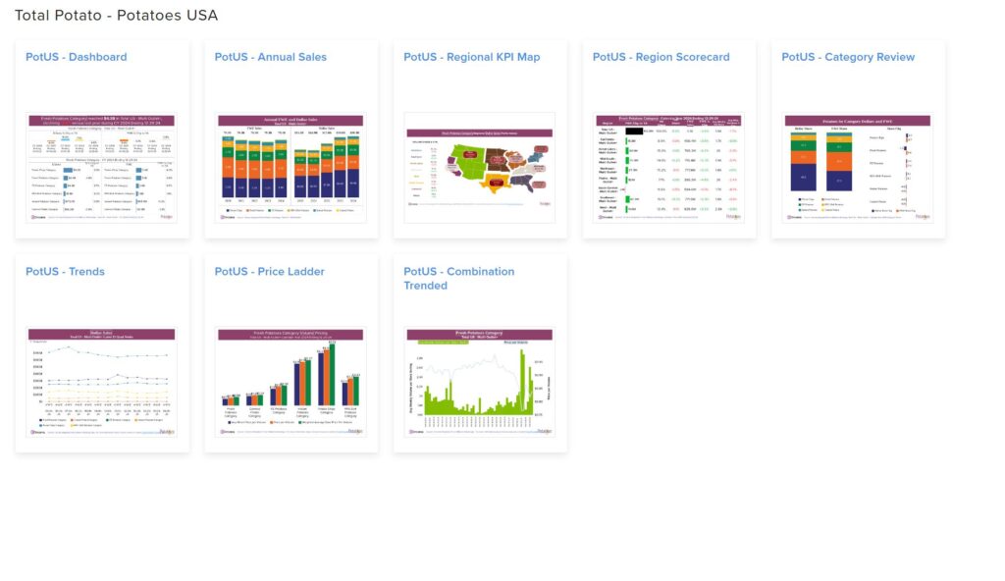The width and height of the screenshot is (1005, 581).
Task: Click the Total Potato - Potatoes USA heading
Action: [116, 16]
